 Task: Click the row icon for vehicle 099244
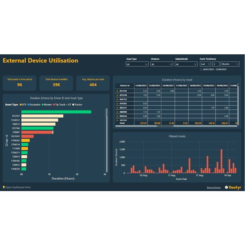click(x=117, y=116)
